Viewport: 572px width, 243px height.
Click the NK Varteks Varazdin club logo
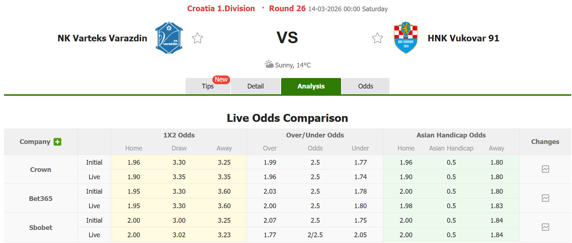[168, 38]
